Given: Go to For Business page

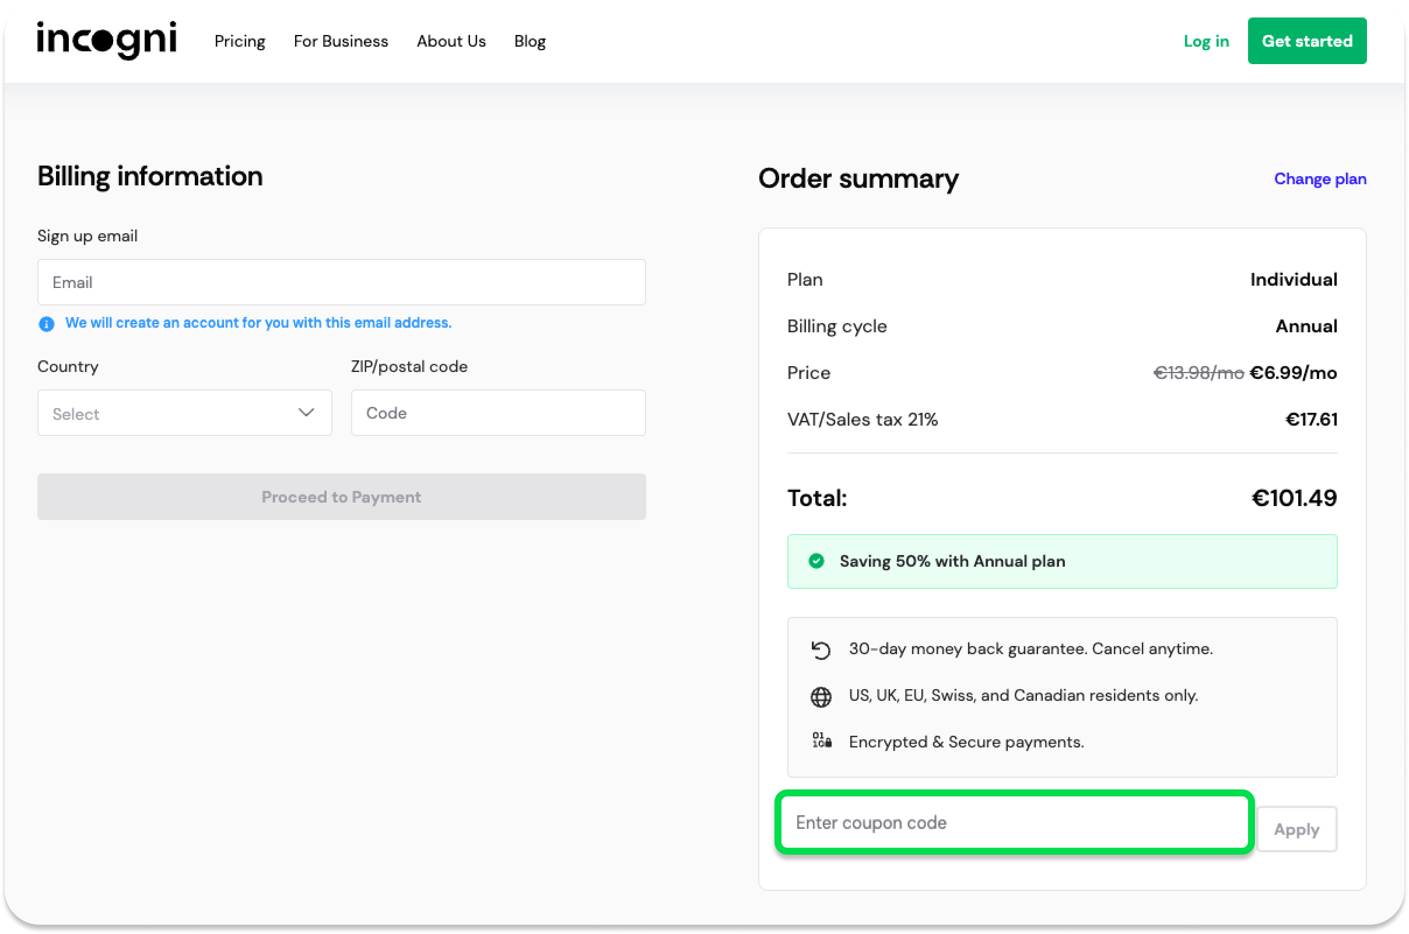Looking at the screenshot, I should (341, 41).
